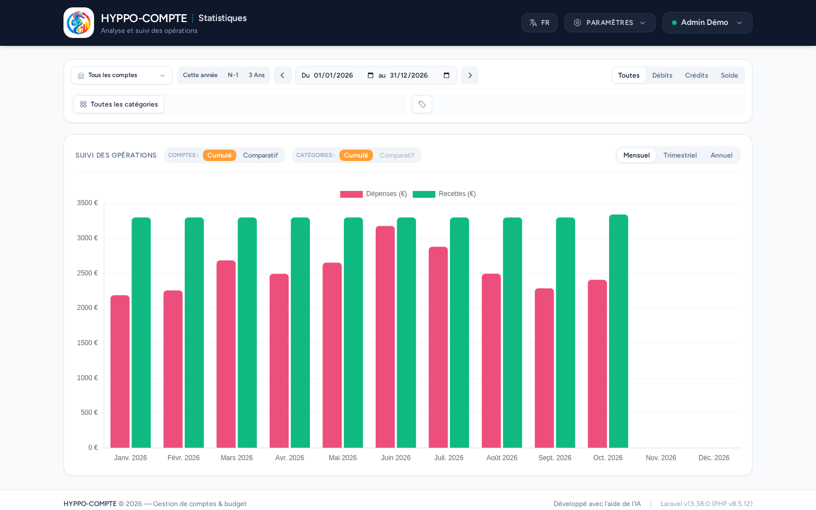
Task: Toggle Recettes (€) series in legend
Action: click(444, 194)
